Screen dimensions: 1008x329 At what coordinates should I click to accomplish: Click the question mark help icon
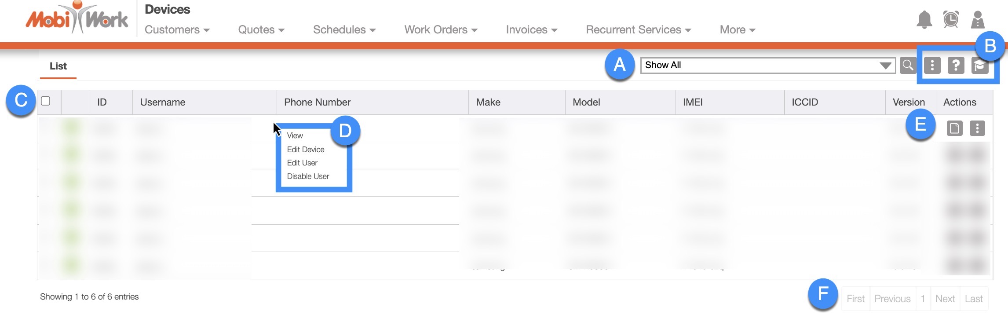[x=956, y=66]
